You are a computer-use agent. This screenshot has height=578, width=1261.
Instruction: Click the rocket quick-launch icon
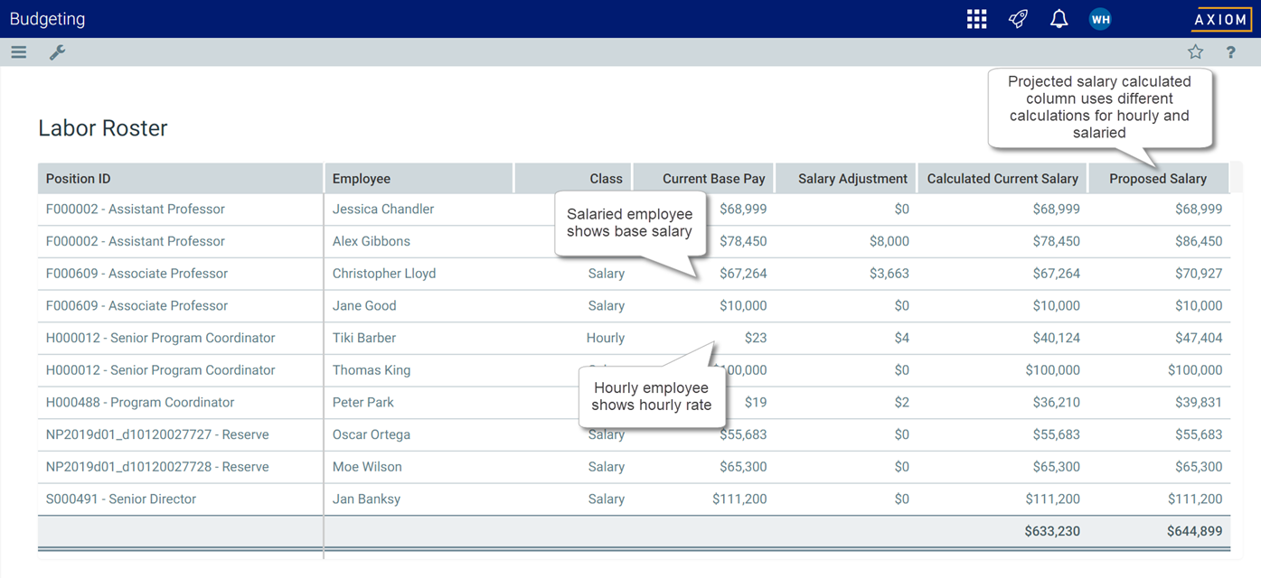(1018, 18)
